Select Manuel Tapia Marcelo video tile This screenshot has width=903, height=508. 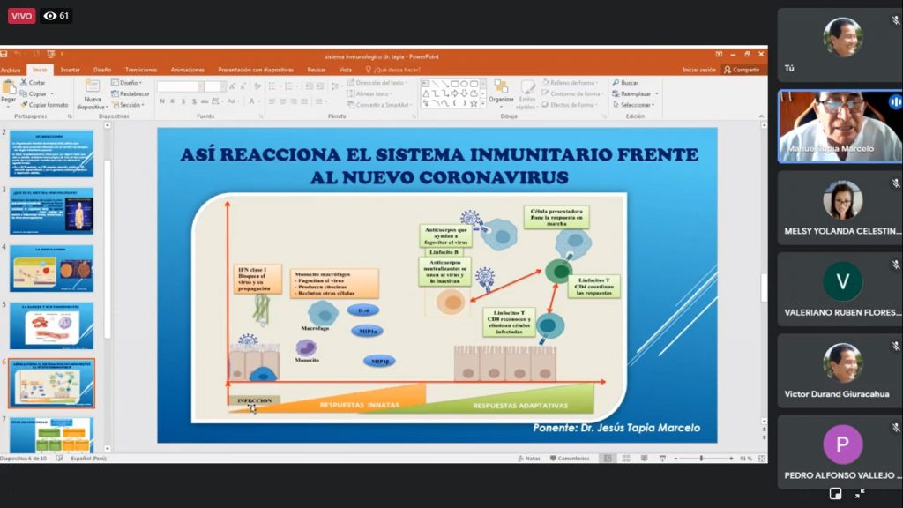pos(840,127)
